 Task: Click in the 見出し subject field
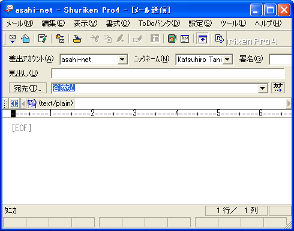pyautogui.click(x=168, y=73)
